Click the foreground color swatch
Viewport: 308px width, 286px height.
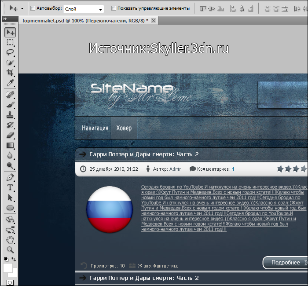(8, 268)
